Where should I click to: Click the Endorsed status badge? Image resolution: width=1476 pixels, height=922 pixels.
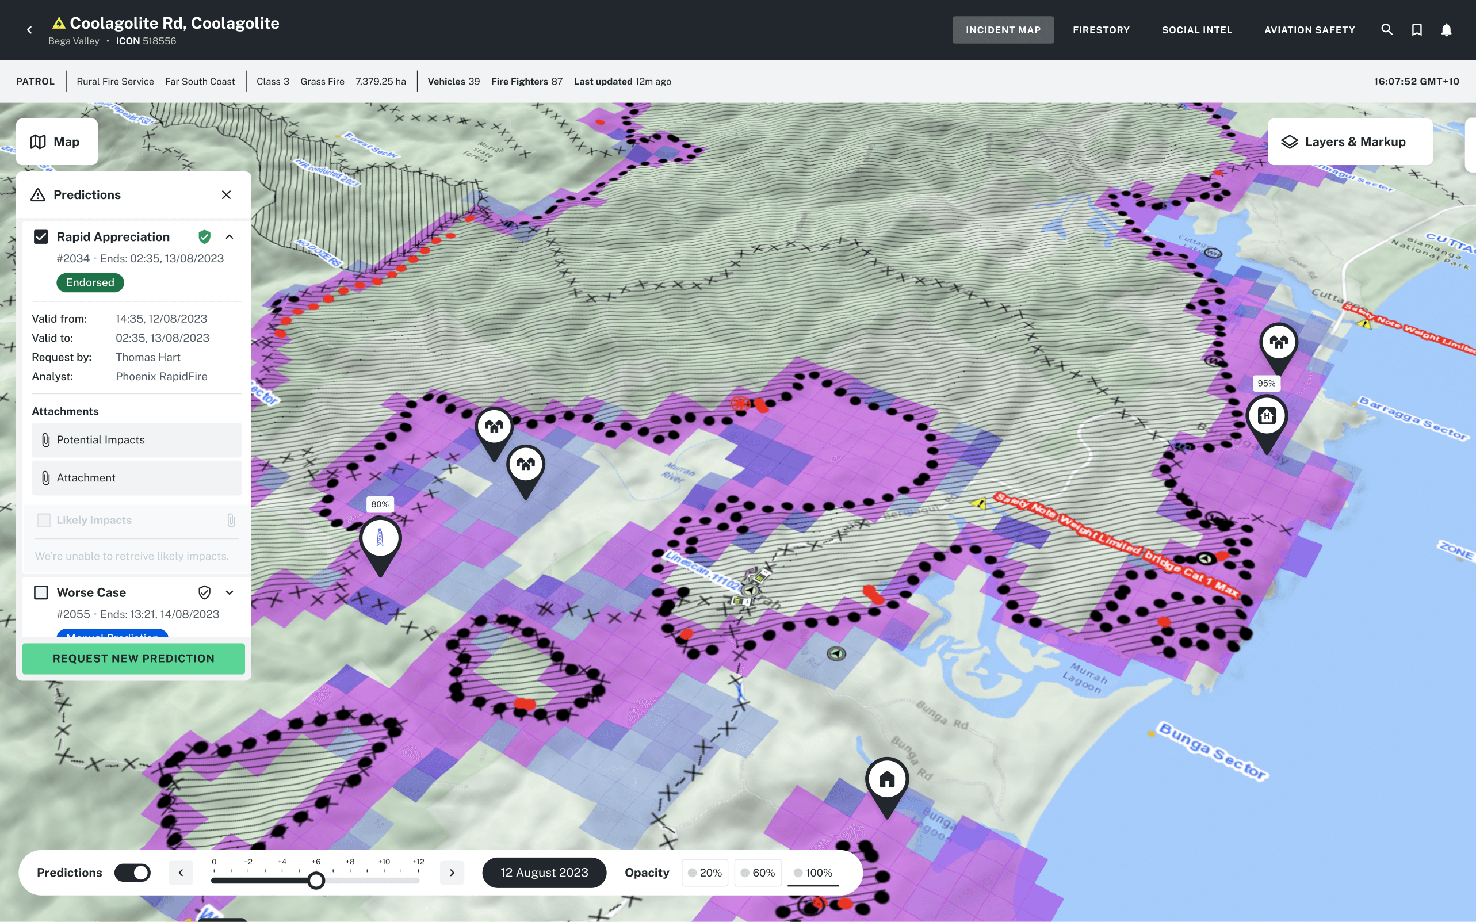90,282
